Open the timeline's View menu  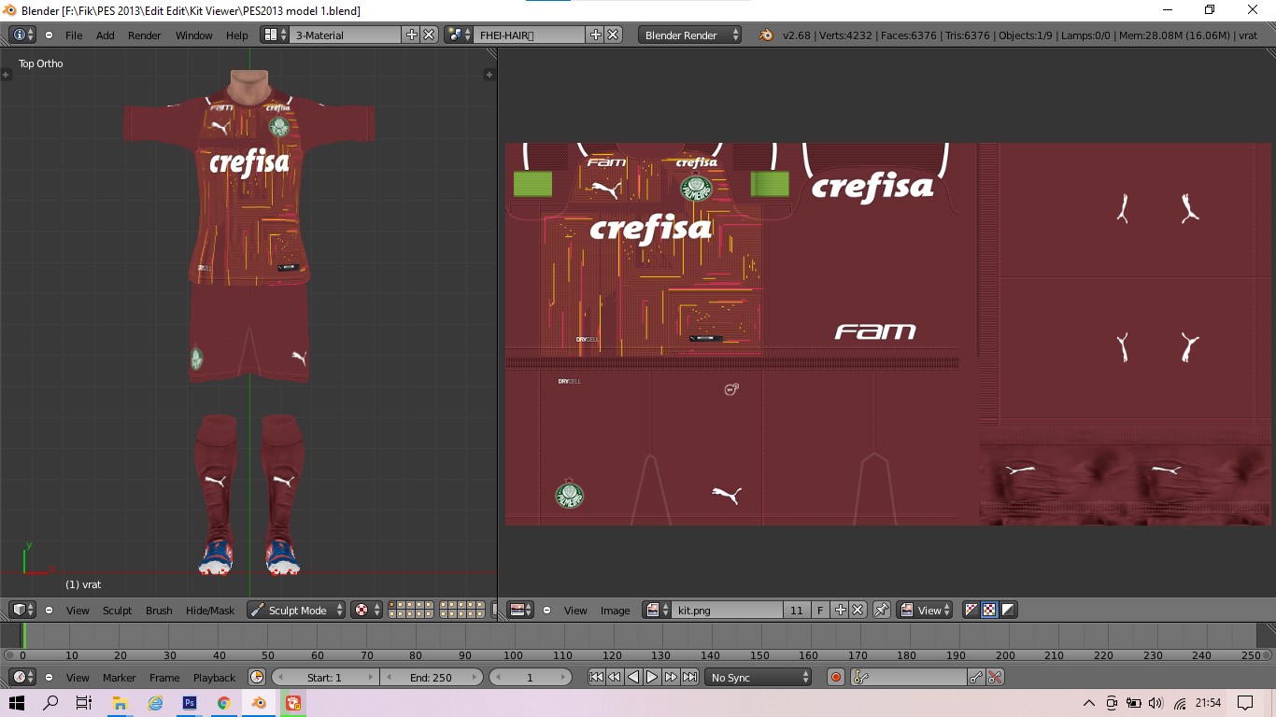point(78,677)
